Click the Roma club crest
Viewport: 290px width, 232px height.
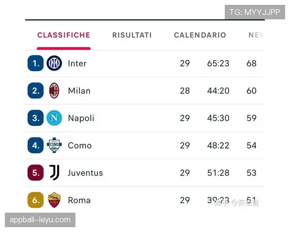(x=54, y=200)
